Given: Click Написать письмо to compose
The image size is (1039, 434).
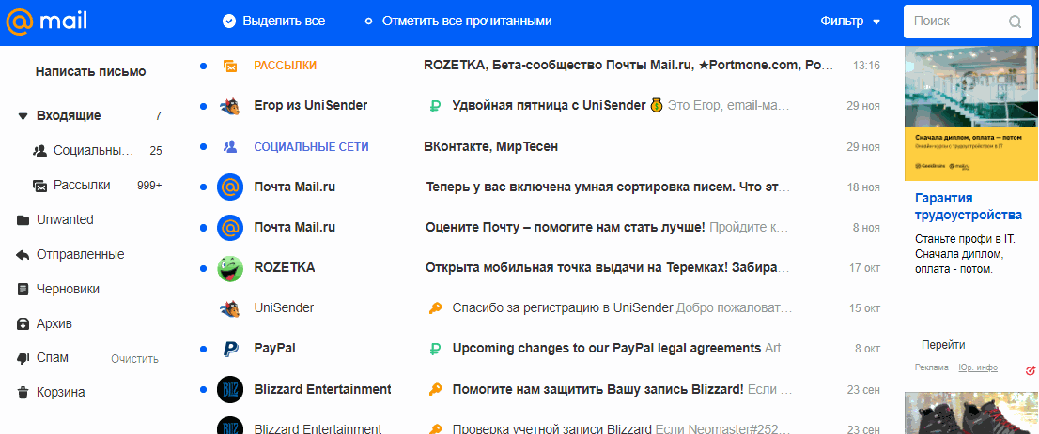Looking at the screenshot, I should 91,72.
